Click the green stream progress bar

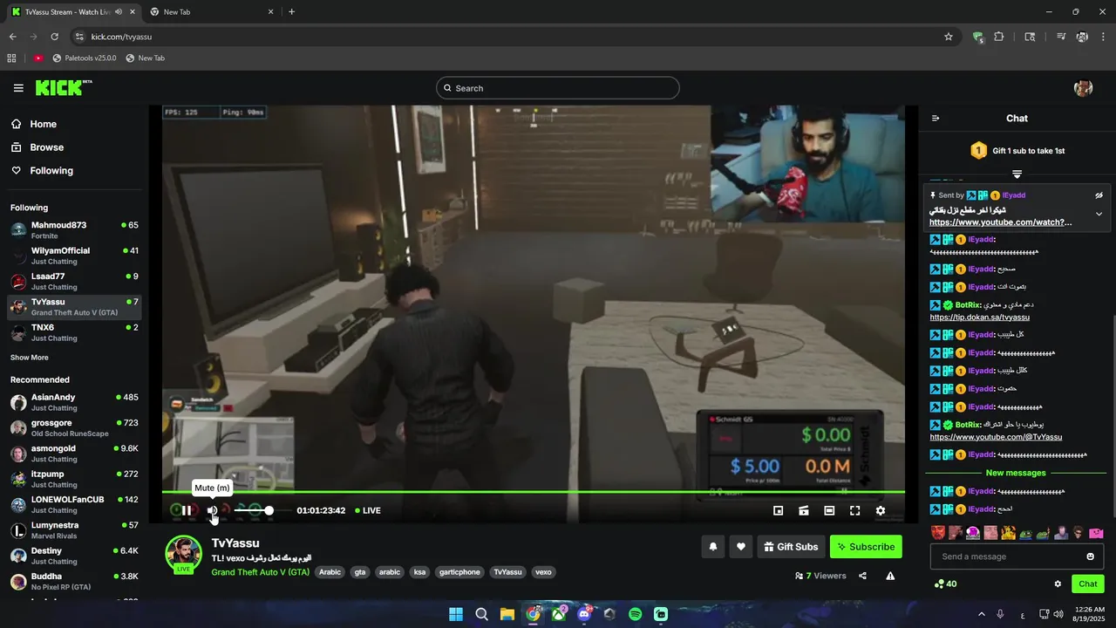pyautogui.click(x=534, y=492)
